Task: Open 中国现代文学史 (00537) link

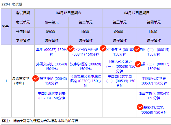Action: (154, 81)
